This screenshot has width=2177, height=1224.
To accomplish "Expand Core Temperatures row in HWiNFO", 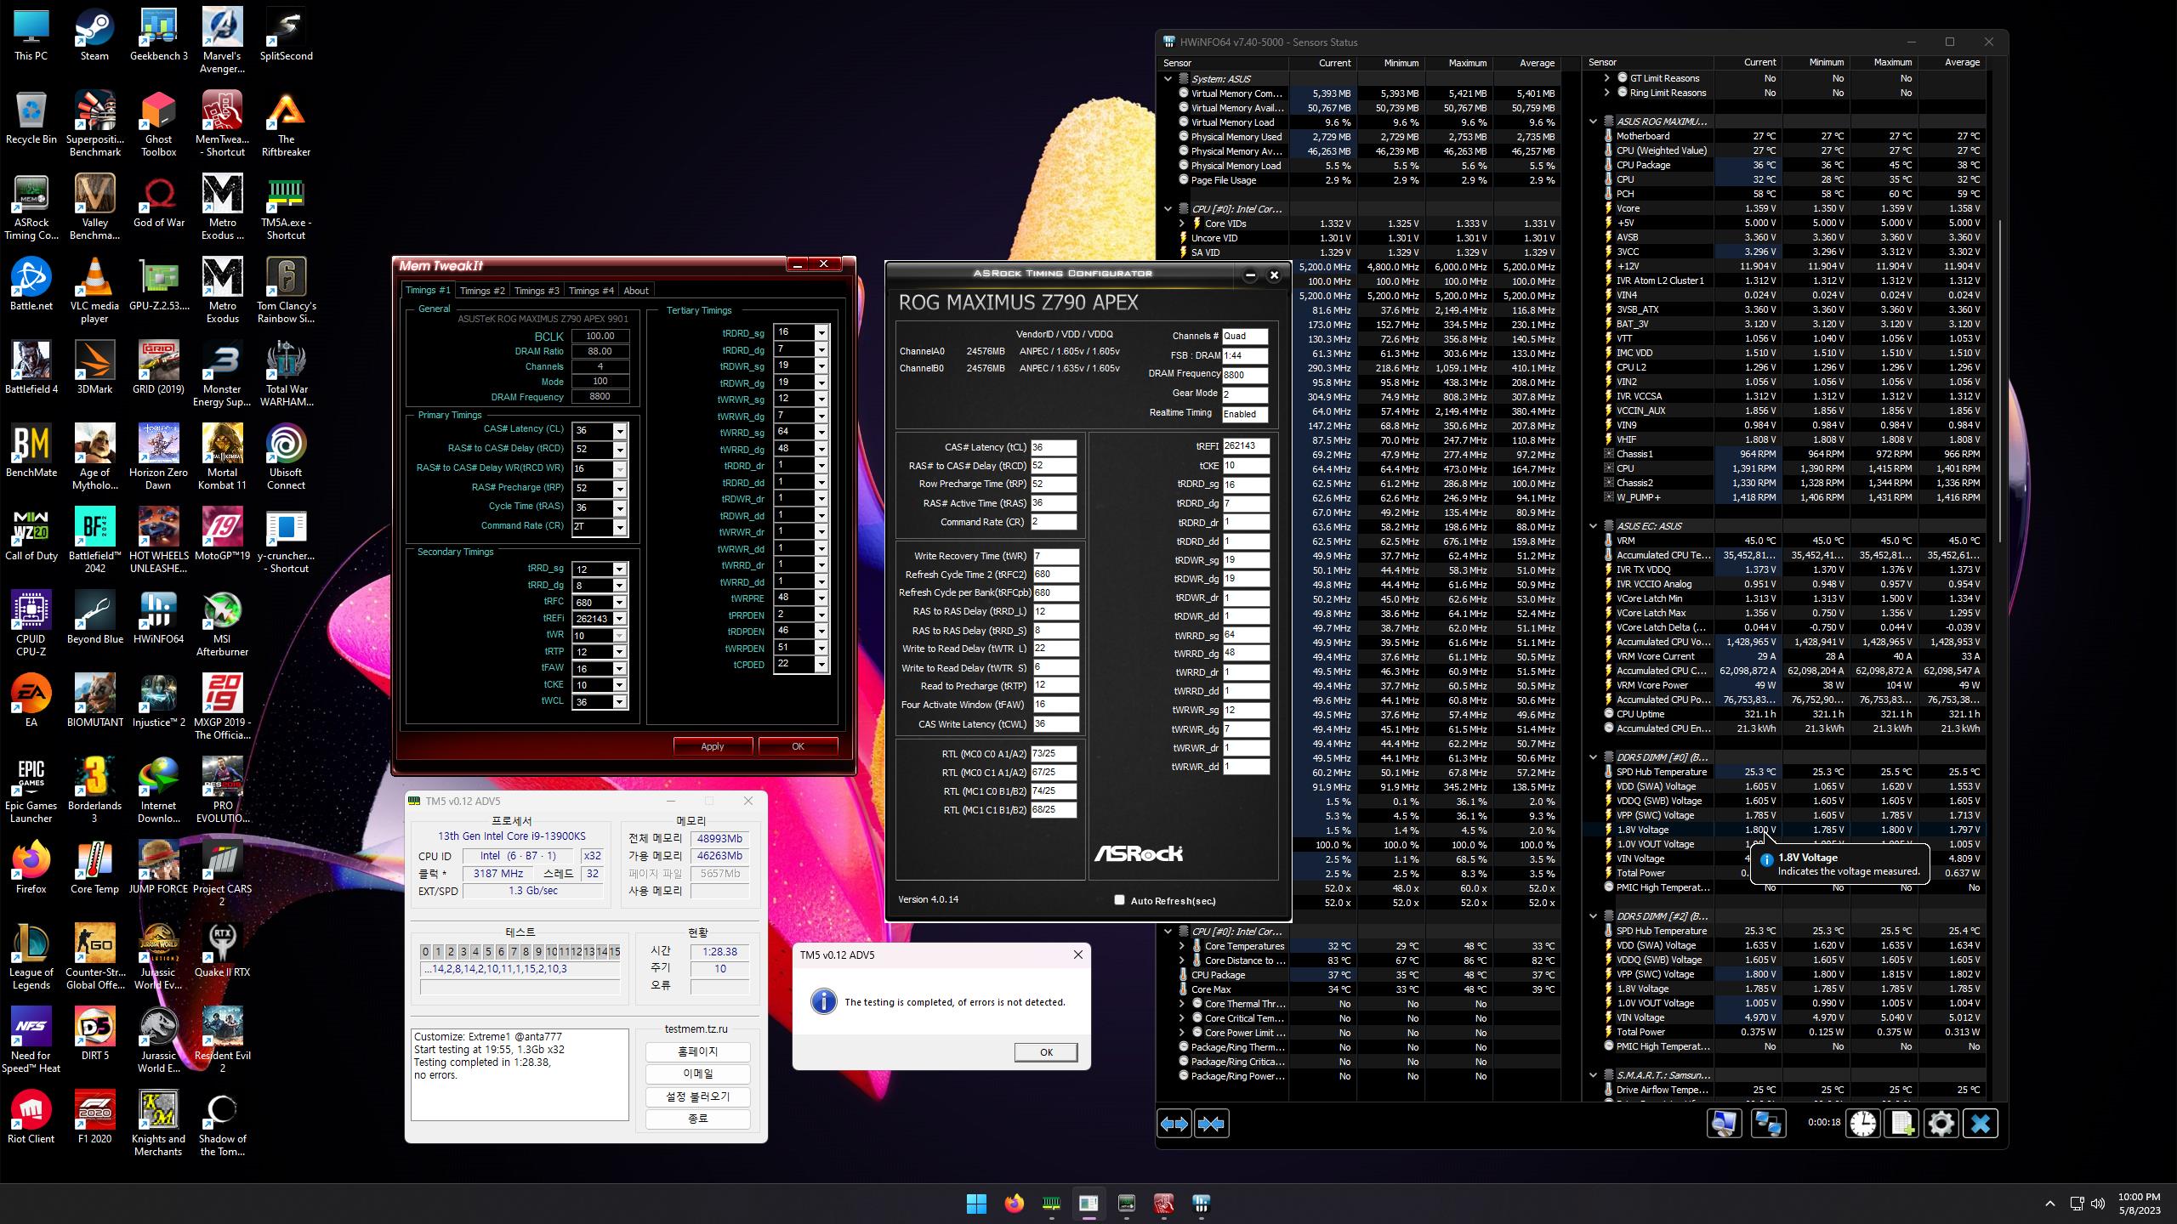I will pos(1182,946).
